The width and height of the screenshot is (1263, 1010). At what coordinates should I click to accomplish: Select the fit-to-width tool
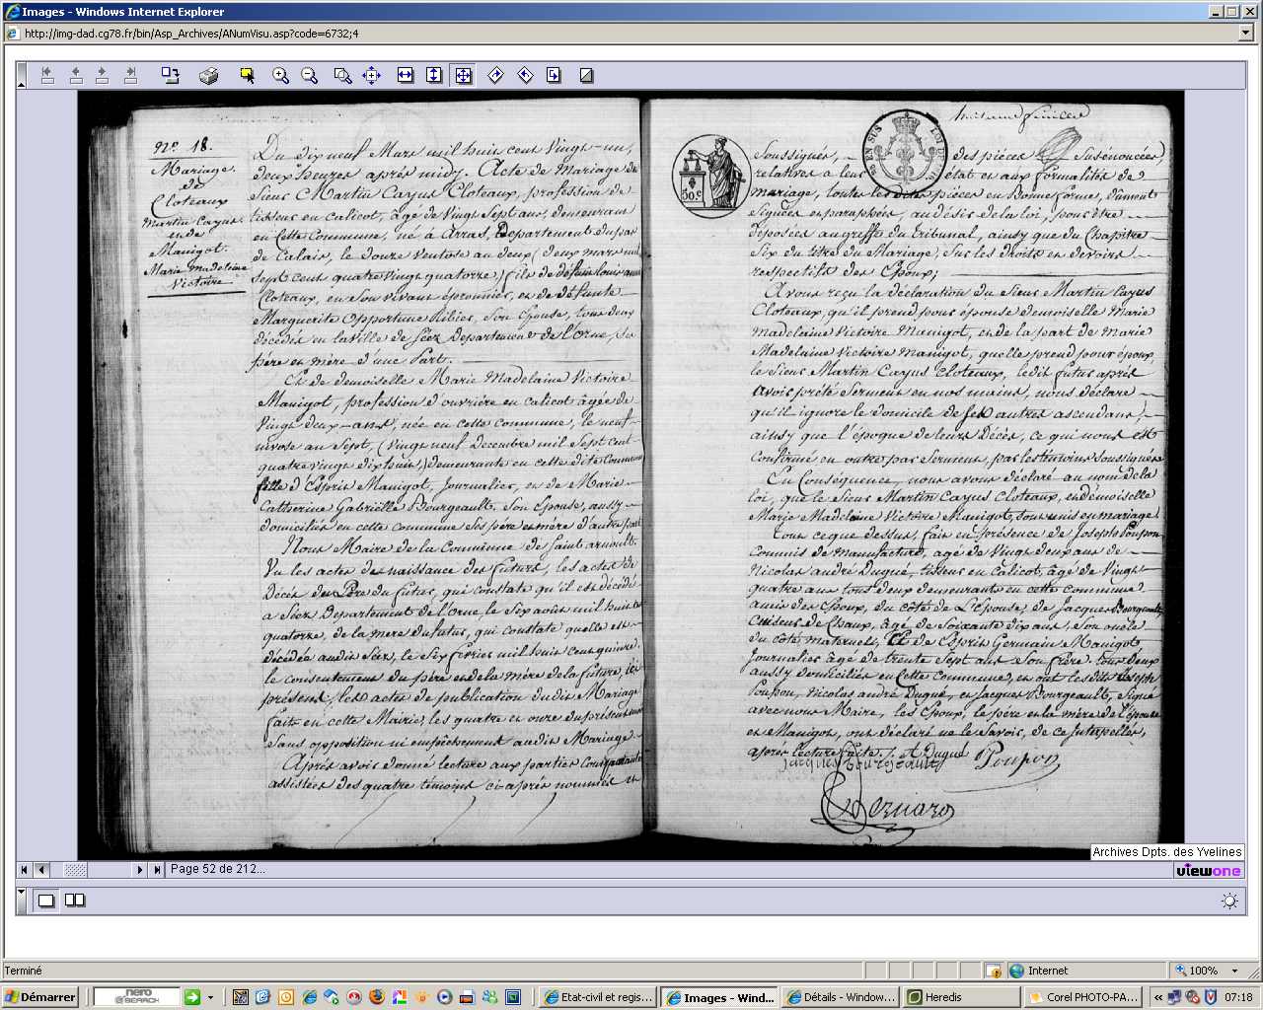point(406,75)
